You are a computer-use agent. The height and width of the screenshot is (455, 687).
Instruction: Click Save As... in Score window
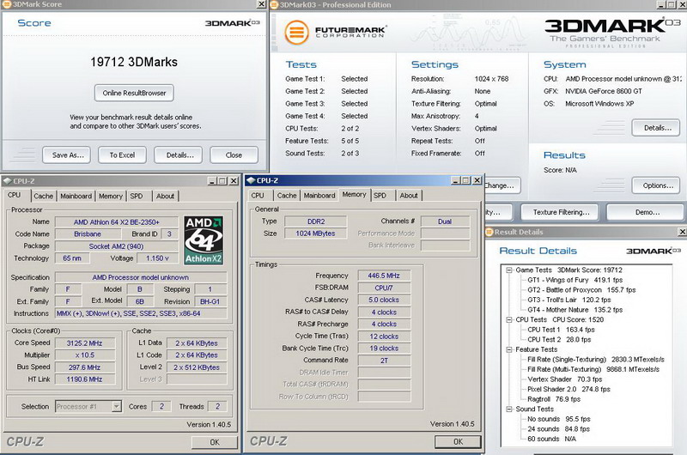tap(67, 155)
